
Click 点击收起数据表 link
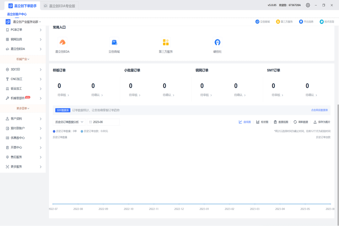pyautogui.click(x=319, y=110)
